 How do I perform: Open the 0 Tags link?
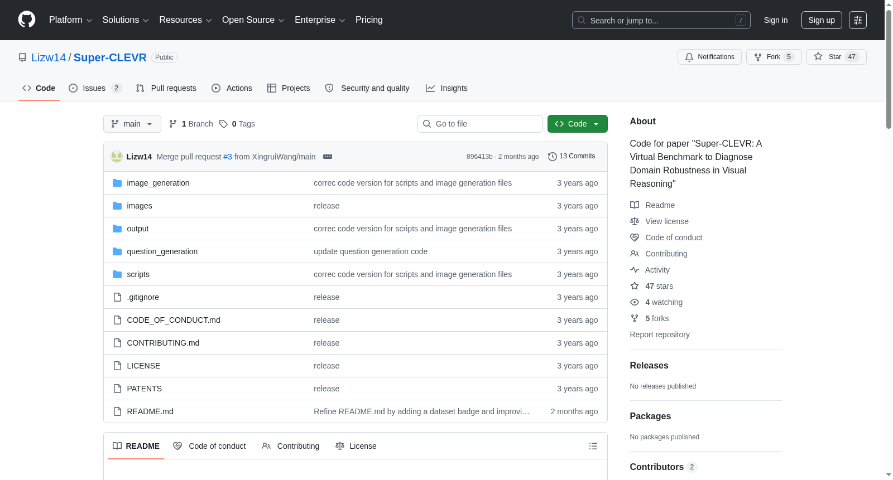237,124
